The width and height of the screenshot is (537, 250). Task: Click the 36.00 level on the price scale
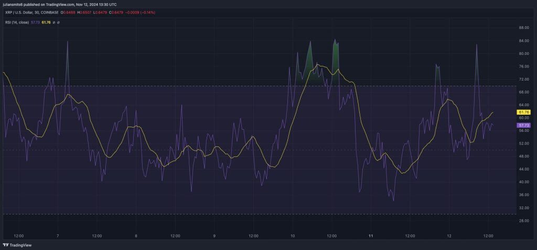524,195
